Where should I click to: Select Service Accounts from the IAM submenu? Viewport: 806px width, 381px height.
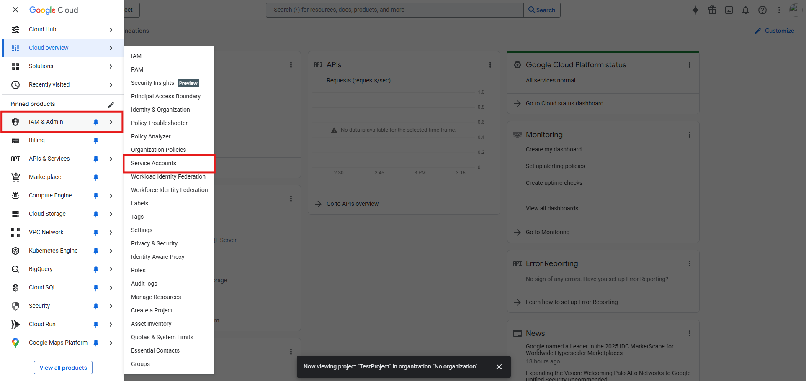pyautogui.click(x=154, y=163)
